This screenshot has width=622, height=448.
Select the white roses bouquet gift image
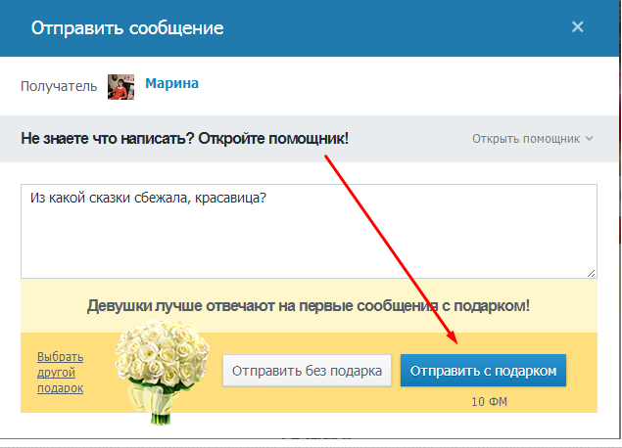click(162, 372)
